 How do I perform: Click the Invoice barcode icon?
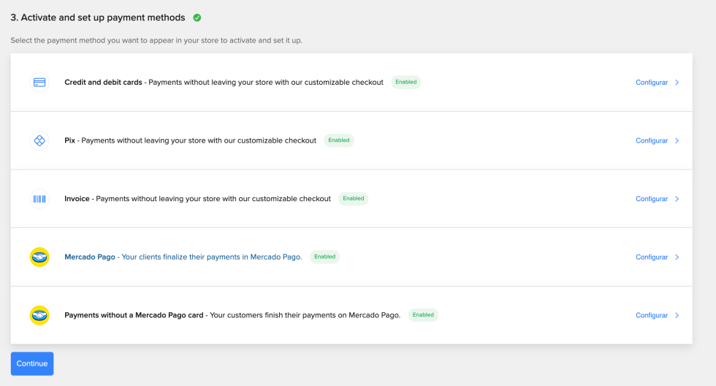39,199
